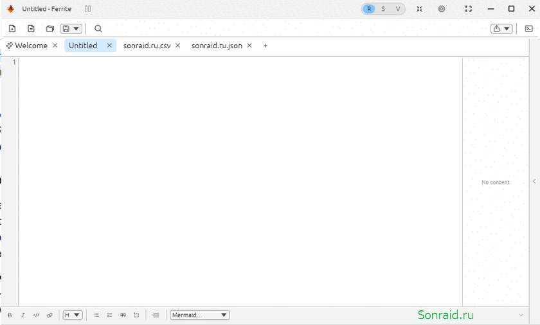The image size is (540, 325).
Task: Click the split-view columns icon in title bar
Action: point(88,8)
